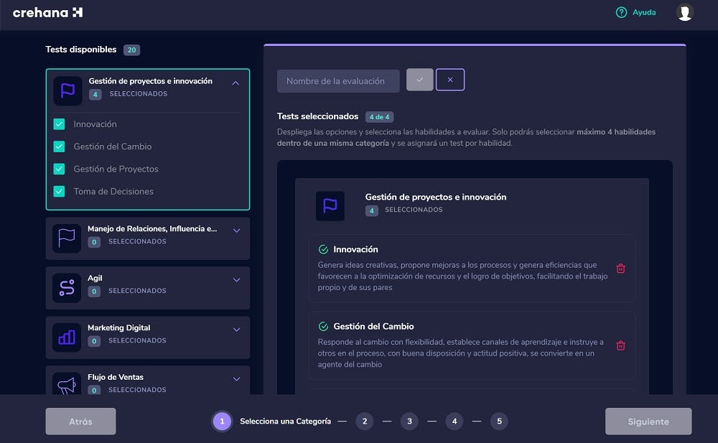Toggle the Toma de Decisiones checkbox
718x443 pixels.
point(60,192)
